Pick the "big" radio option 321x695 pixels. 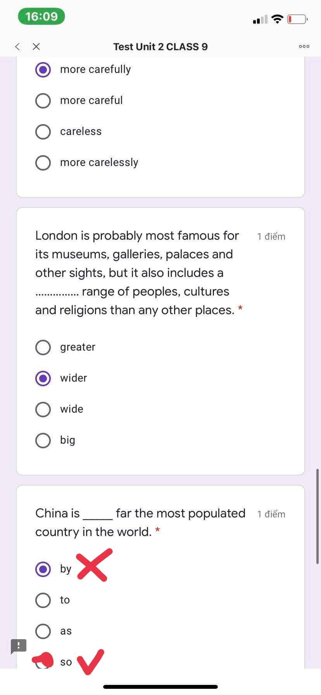[x=43, y=440]
